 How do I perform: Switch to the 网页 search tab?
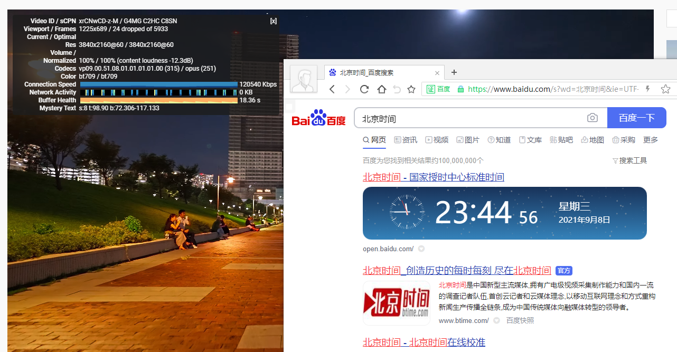coord(374,140)
